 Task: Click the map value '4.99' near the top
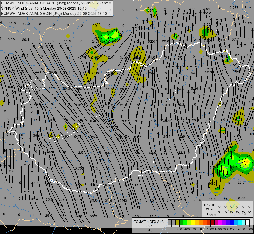[193, 9]
